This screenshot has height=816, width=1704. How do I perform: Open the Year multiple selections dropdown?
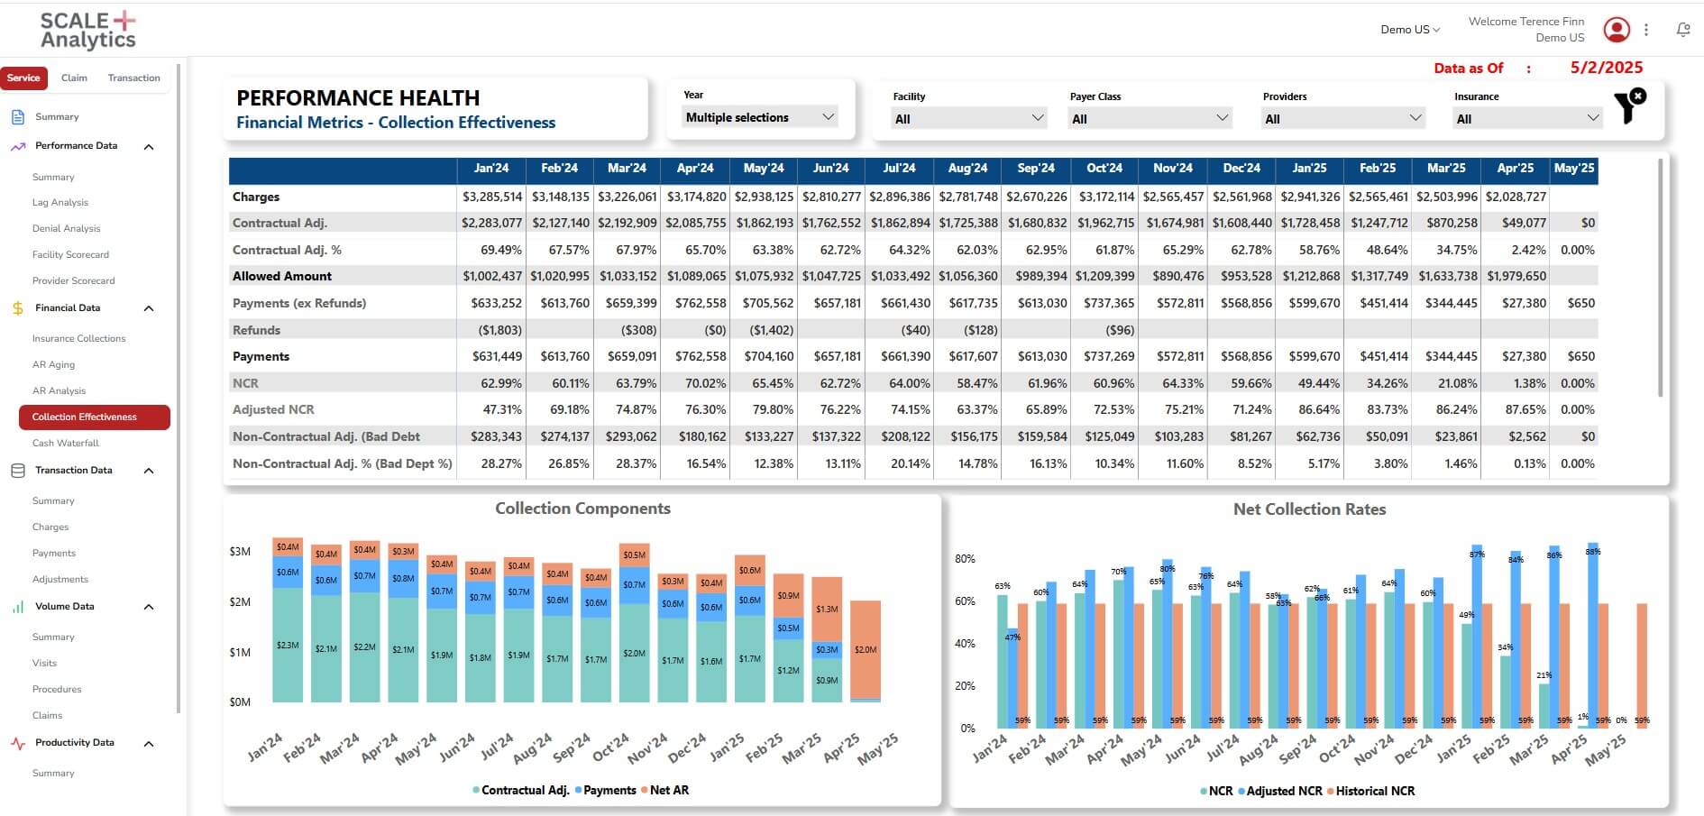tap(759, 117)
